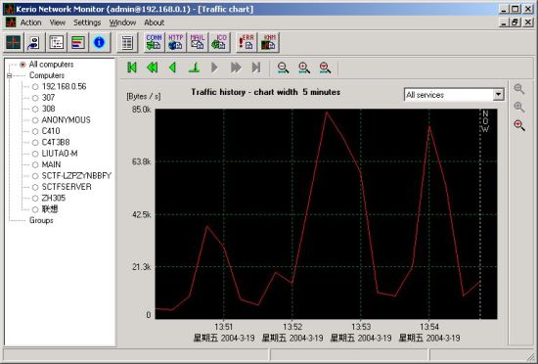Open the MAIL log toolbar icon

198,42
